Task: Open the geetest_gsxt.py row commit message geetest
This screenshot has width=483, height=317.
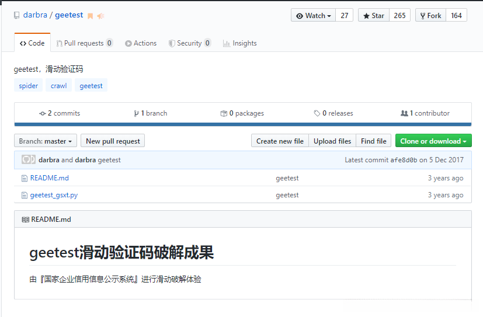Action: [287, 195]
